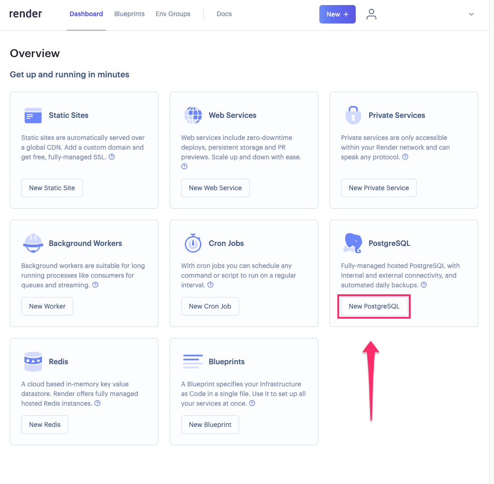Switch to the Blueprints nav tab
Screen dimensions: 494x484
pyautogui.click(x=129, y=14)
